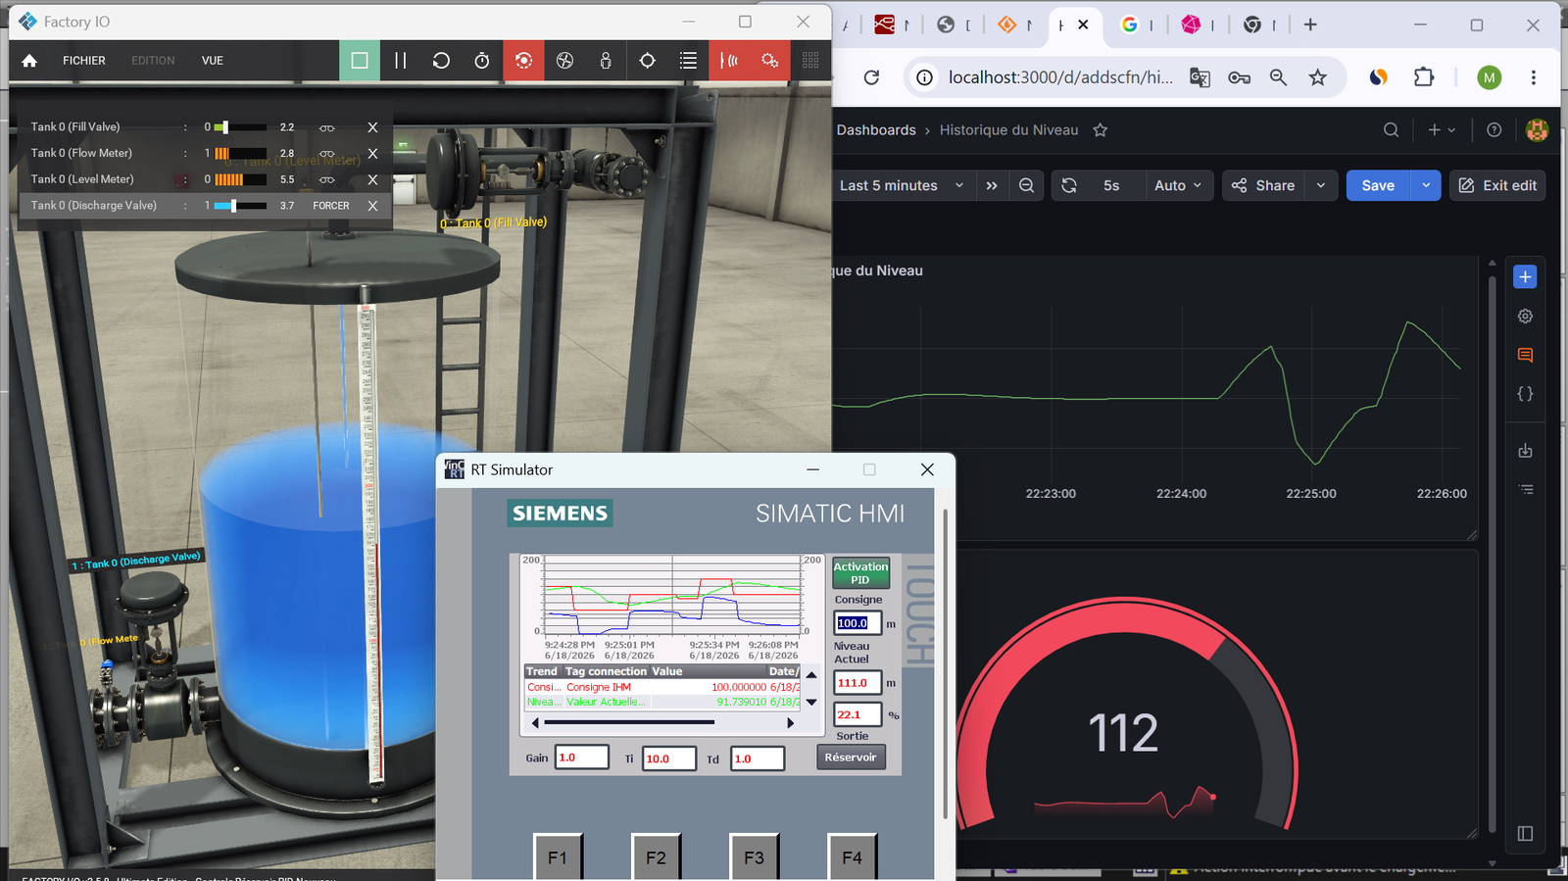
Task: Open the saved passwords key icon
Action: (1239, 77)
